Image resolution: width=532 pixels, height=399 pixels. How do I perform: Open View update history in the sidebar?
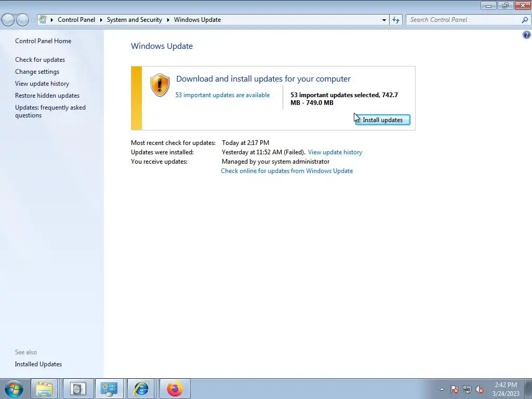click(x=42, y=84)
